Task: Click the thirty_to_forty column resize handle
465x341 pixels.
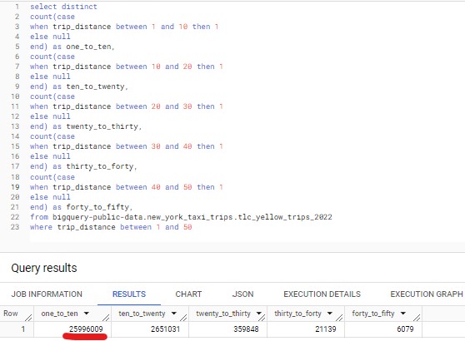Action: [339, 318]
